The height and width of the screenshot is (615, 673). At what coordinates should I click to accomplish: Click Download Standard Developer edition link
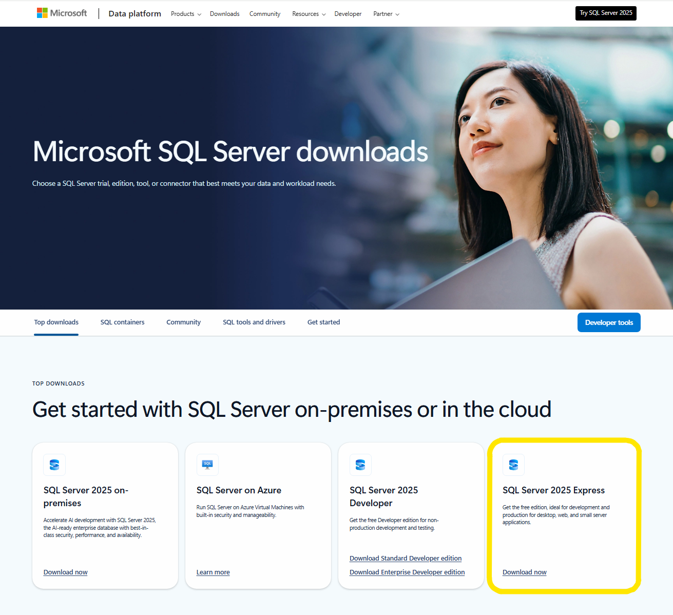tap(406, 559)
